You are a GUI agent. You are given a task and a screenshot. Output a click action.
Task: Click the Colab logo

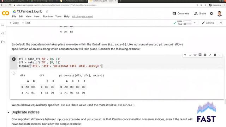click(x=6, y=13)
